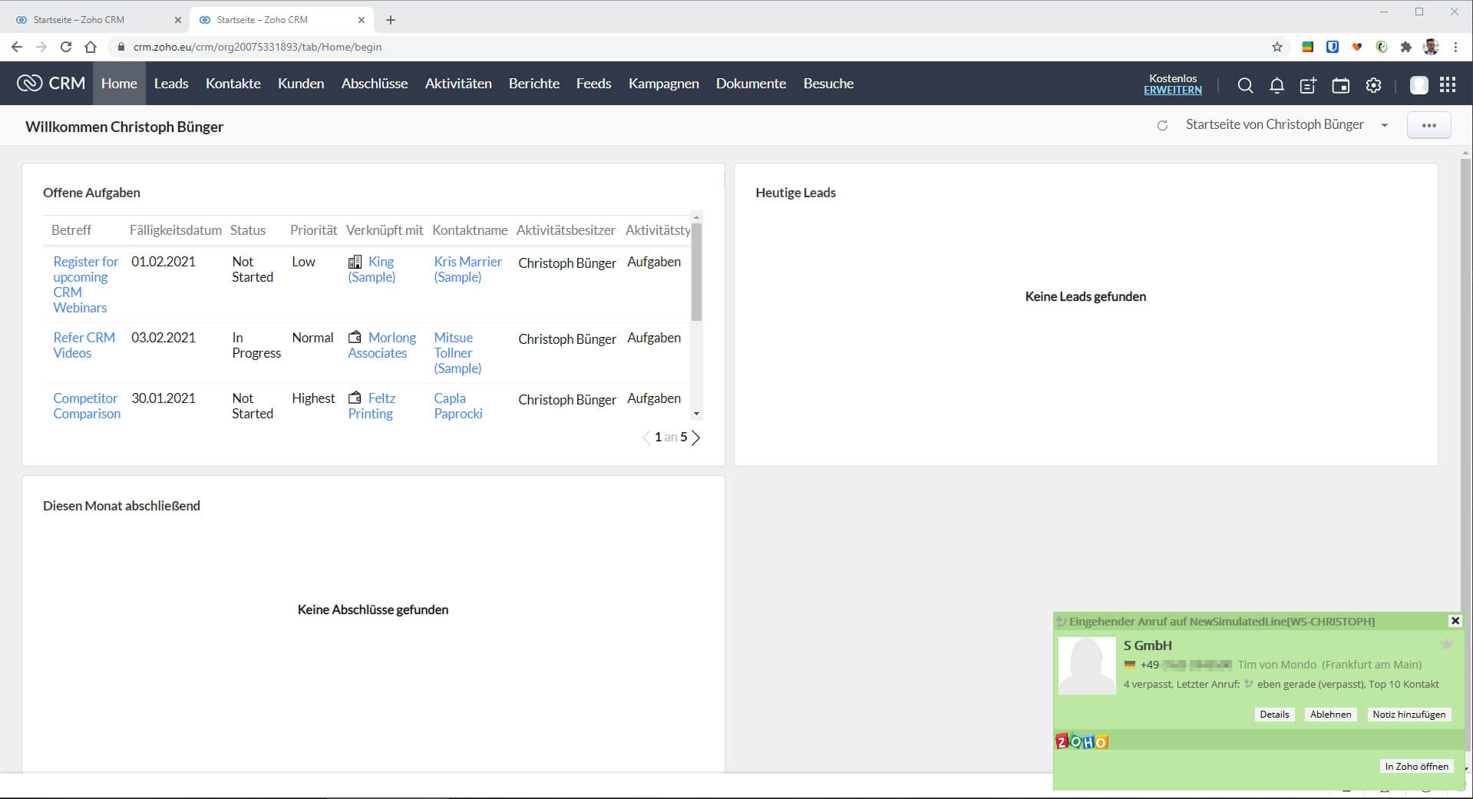
Task: Open the Competitor Comparison task link
Action: point(86,406)
